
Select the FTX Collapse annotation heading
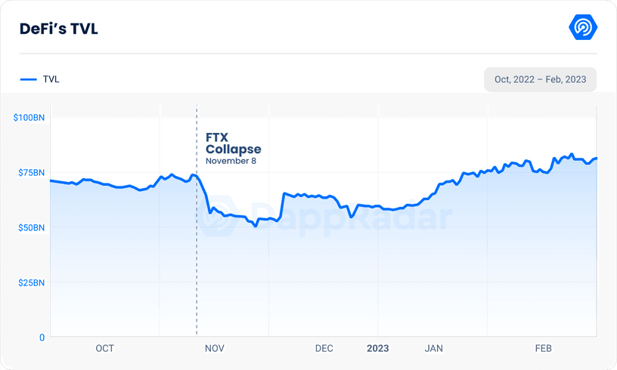click(233, 143)
